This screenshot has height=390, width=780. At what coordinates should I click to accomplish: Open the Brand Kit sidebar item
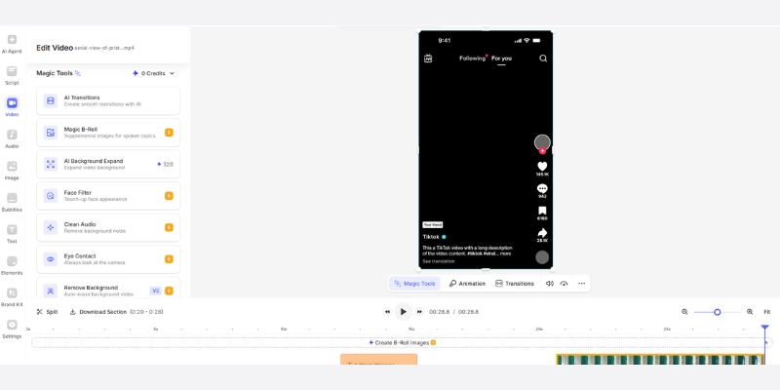tap(12, 297)
